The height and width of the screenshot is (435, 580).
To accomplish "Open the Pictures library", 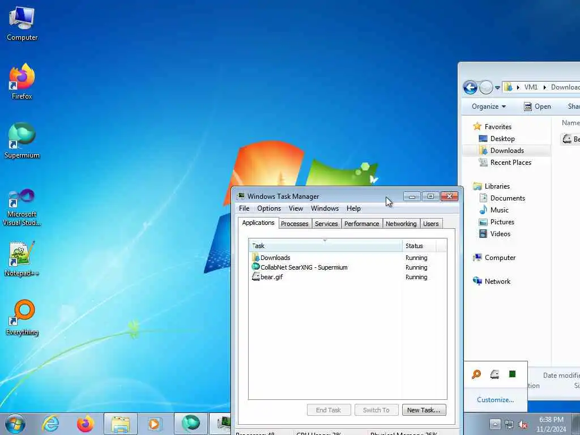I will click(x=502, y=222).
